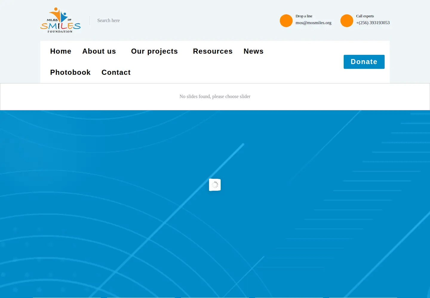
Task: Click the Miles of Smiles Foundation logo
Action: [61, 20]
